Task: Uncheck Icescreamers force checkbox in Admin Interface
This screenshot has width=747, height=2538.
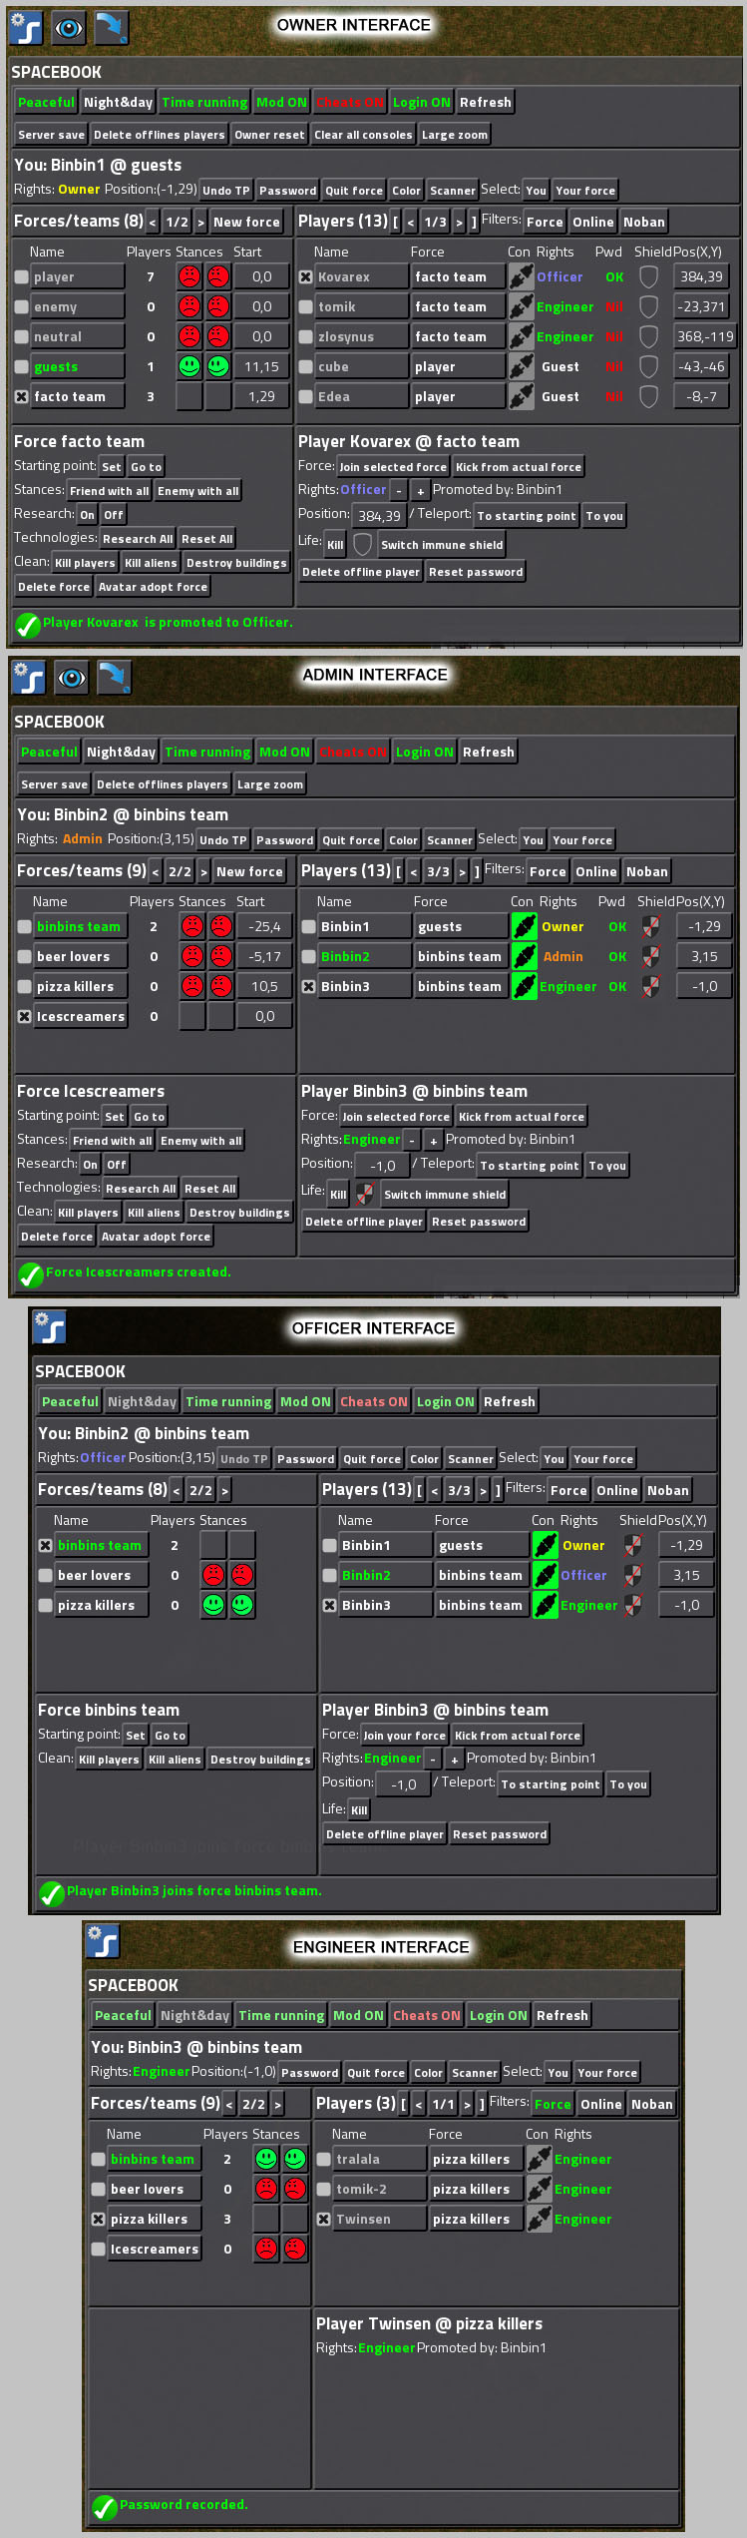Action: pyautogui.click(x=24, y=1016)
